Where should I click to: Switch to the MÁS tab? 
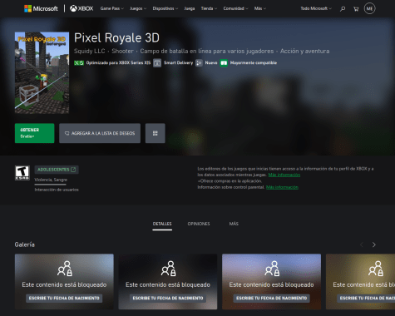[x=234, y=224]
